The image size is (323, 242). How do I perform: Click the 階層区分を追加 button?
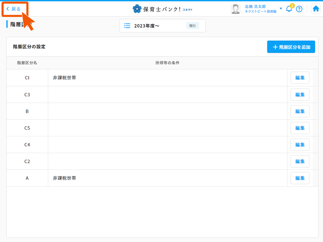click(291, 47)
